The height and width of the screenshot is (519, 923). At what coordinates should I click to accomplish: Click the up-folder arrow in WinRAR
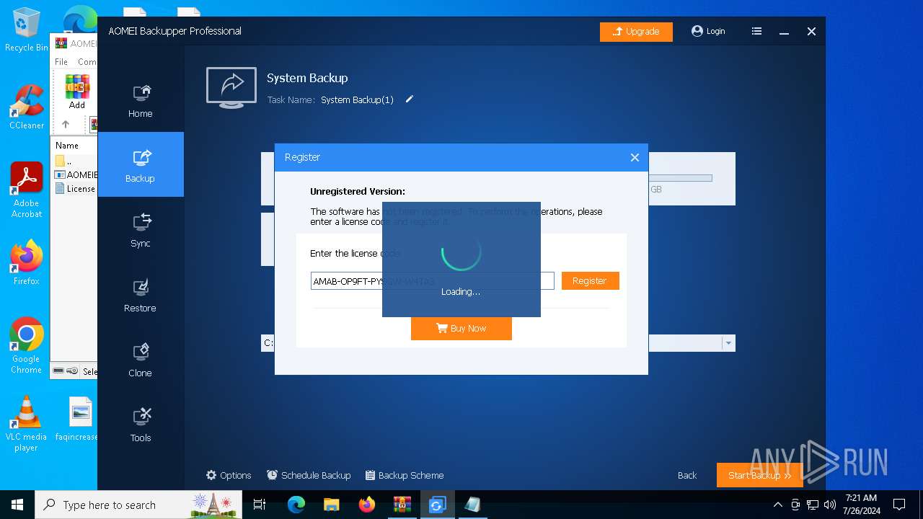pyautogui.click(x=66, y=124)
